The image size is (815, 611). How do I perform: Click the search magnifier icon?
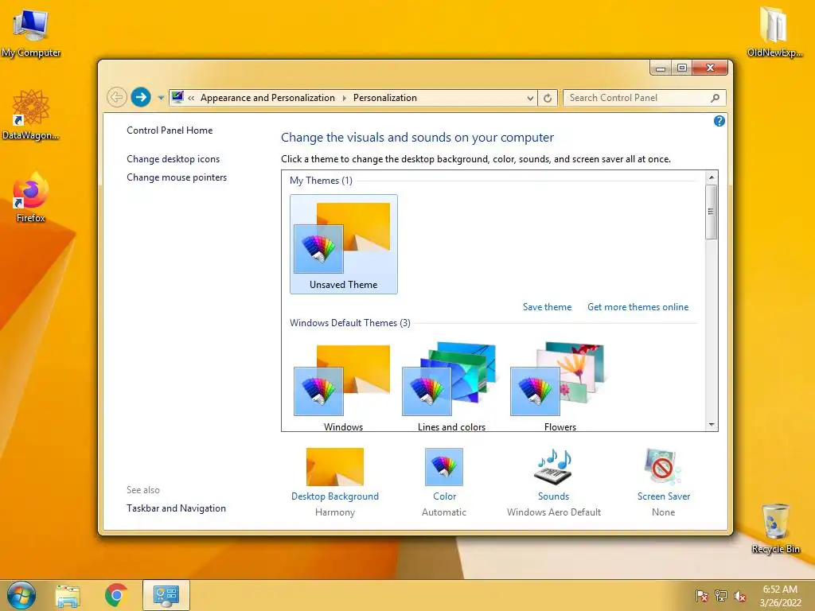pos(716,98)
